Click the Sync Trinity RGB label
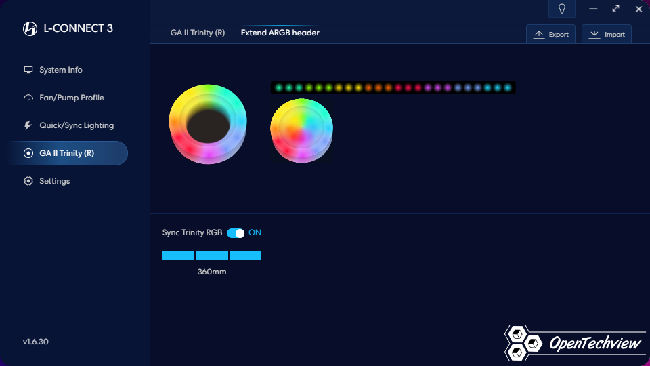 192,232
